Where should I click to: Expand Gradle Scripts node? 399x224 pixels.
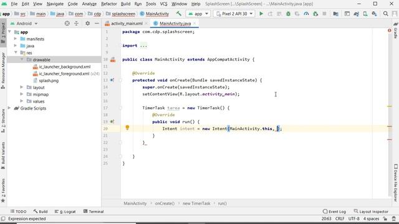(x=9, y=108)
